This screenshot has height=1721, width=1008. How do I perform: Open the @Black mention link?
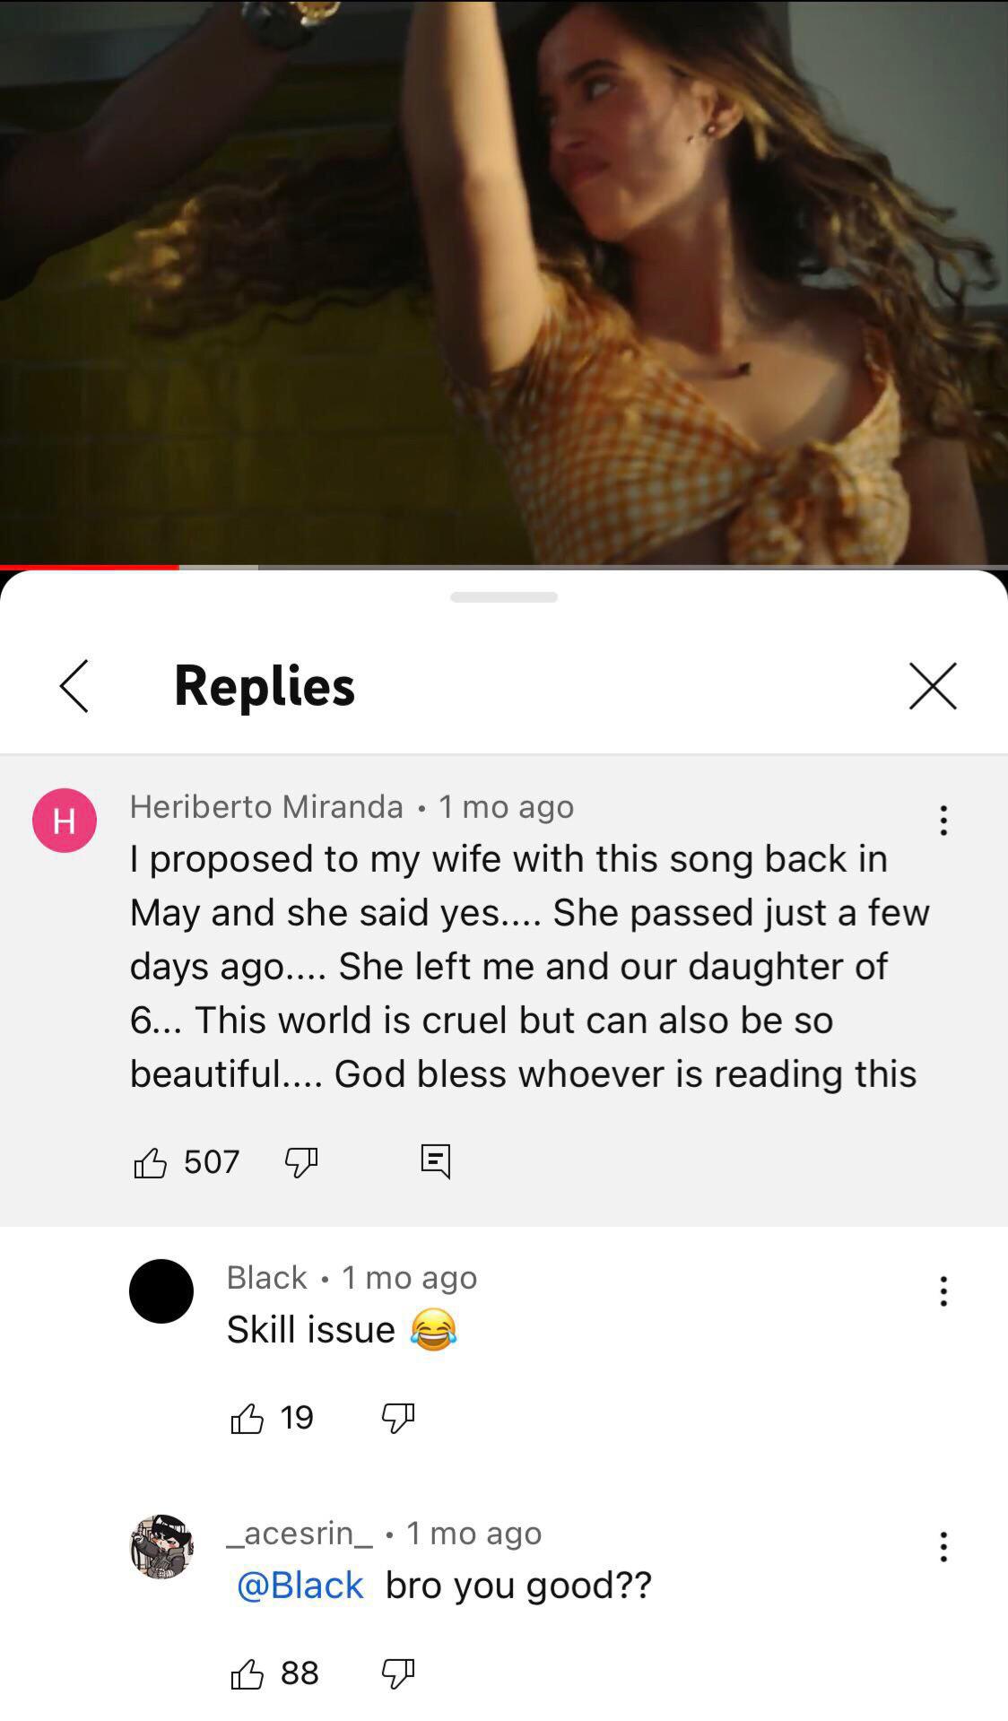[300, 1585]
